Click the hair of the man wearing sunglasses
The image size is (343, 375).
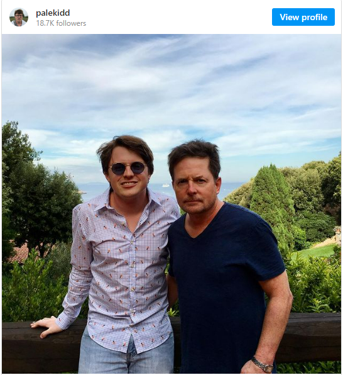(126, 150)
